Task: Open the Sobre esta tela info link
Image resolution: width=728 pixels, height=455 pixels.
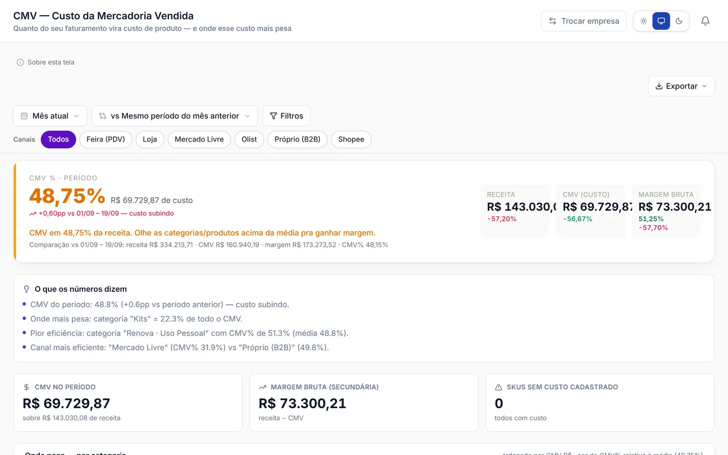Action: pos(45,62)
